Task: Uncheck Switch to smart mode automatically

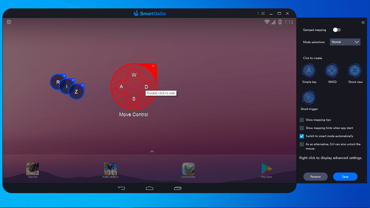Action: click(301, 136)
